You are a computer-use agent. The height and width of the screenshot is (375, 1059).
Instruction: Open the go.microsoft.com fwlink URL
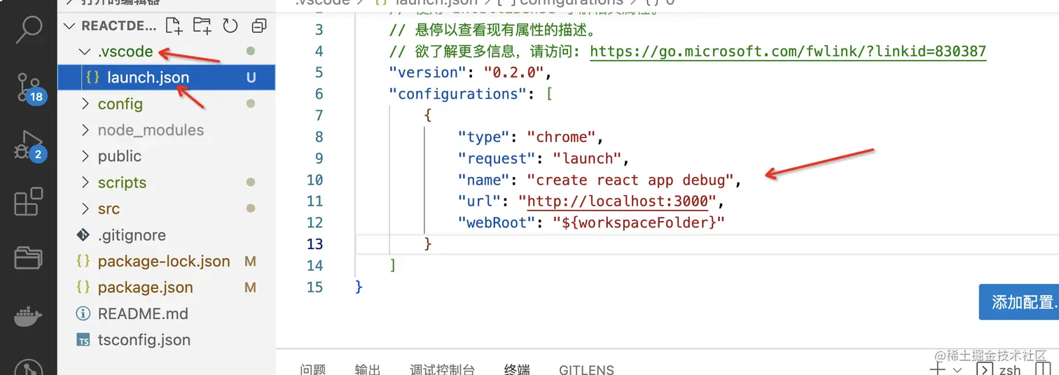pos(788,51)
